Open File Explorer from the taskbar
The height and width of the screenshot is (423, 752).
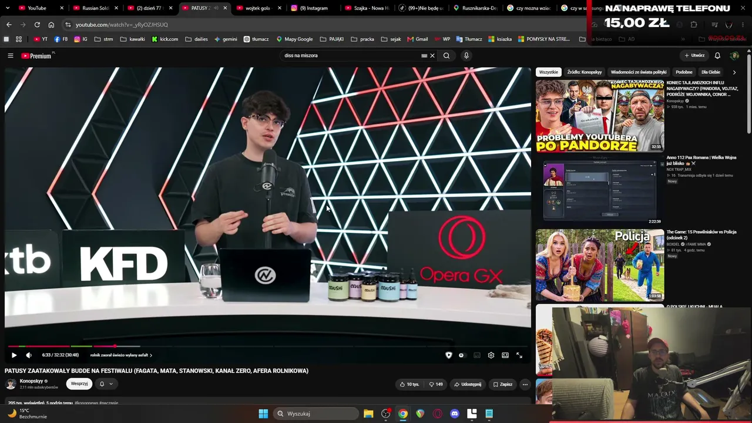click(x=368, y=414)
